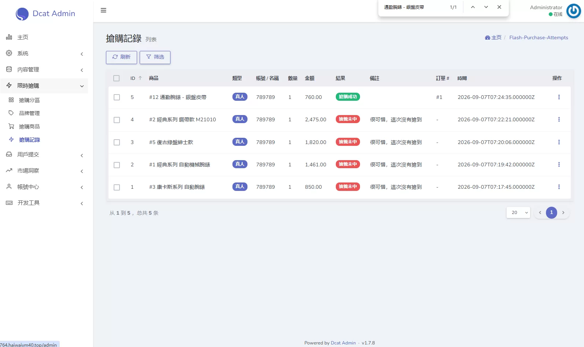The width and height of the screenshot is (584, 347).
Task: Check the row for 通勤腕錶 - 銀盤皮帶
Action: (x=117, y=97)
